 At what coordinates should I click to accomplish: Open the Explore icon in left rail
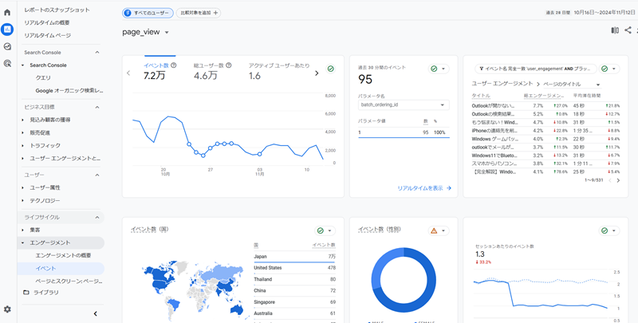coord(7,46)
